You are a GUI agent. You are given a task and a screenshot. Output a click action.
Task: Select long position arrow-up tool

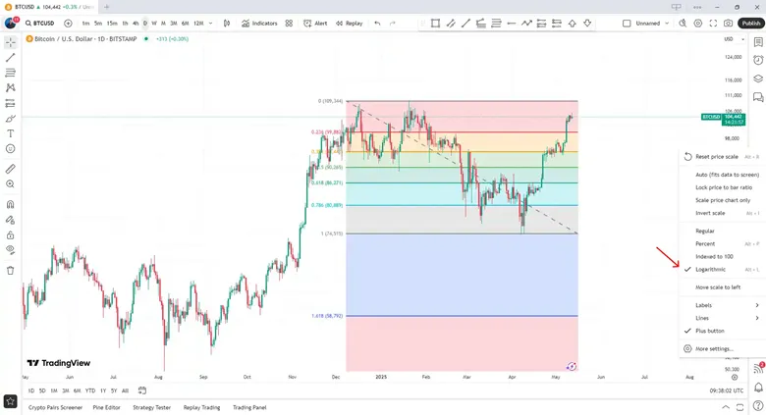click(x=573, y=23)
